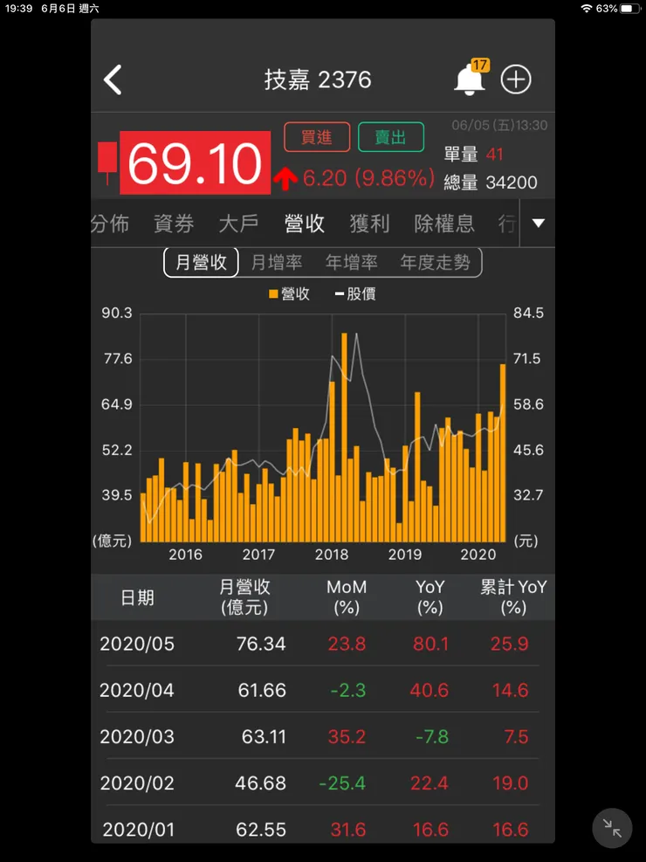
Task: Tap the -2.3 MoM cell
Action: click(348, 690)
